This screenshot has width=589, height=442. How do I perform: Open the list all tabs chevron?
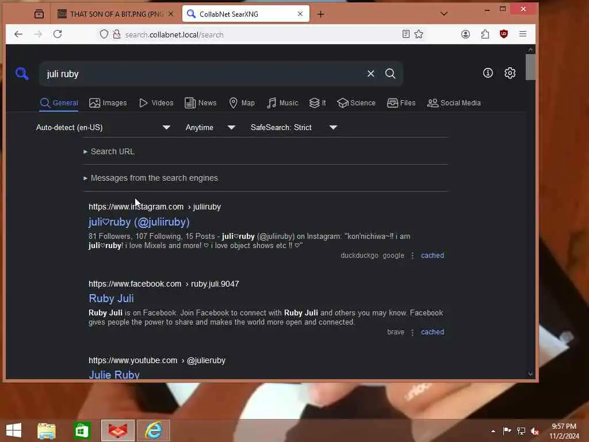pos(444,14)
